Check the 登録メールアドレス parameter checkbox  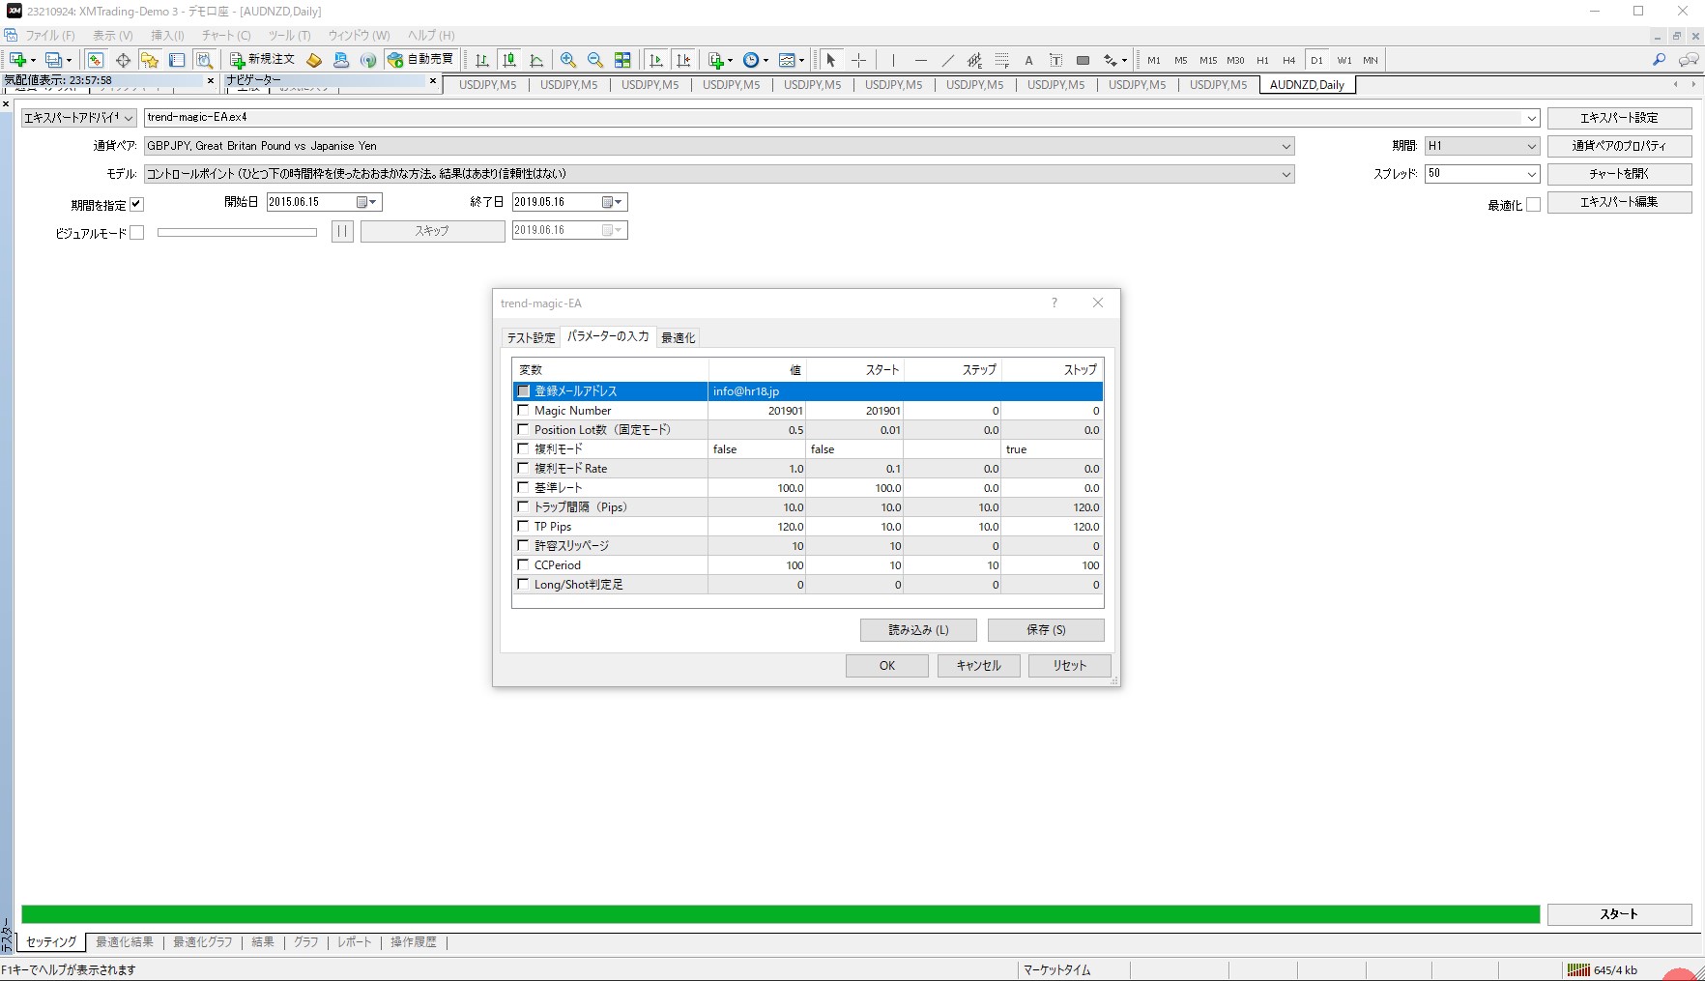524,391
